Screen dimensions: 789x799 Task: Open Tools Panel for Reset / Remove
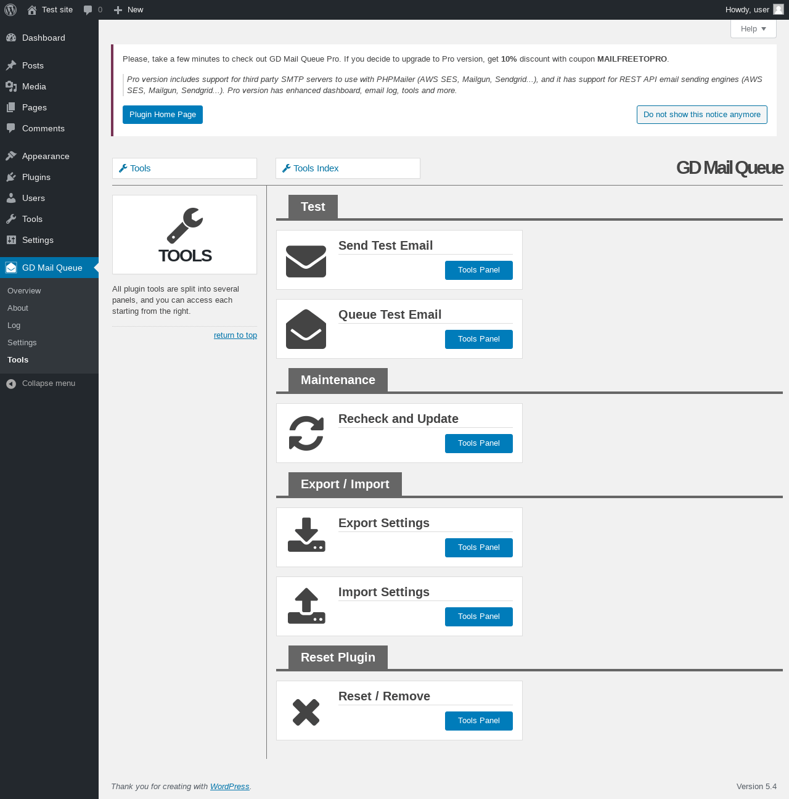tap(479, 721)
